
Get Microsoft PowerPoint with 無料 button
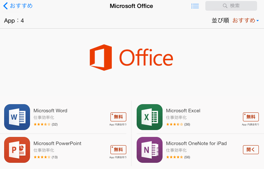(118, 150)
